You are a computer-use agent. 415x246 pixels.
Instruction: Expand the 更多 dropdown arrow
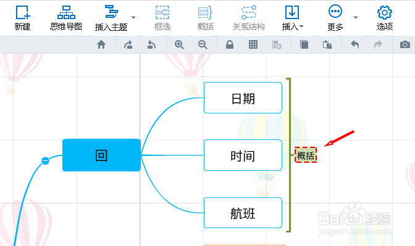pos(356,17)
